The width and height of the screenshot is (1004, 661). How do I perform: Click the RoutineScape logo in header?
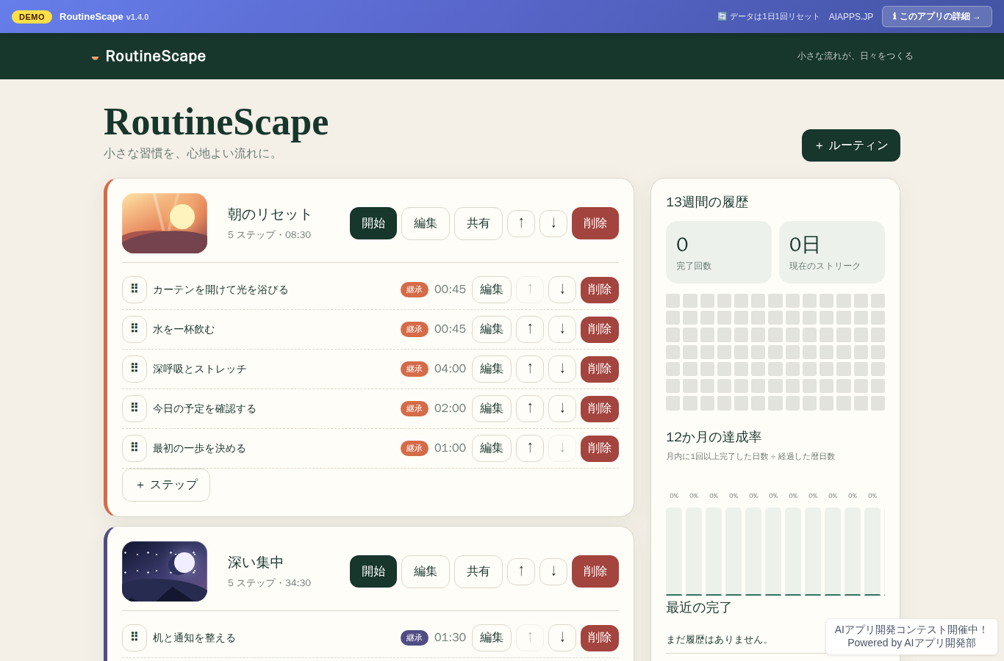[x=148, y=56]
